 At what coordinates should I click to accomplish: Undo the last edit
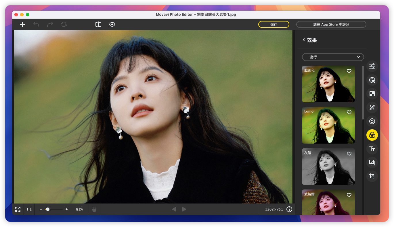point(36,24)
